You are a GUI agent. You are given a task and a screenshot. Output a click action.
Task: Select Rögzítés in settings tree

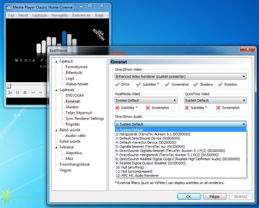pyautogui.click(x=73, y=124)
